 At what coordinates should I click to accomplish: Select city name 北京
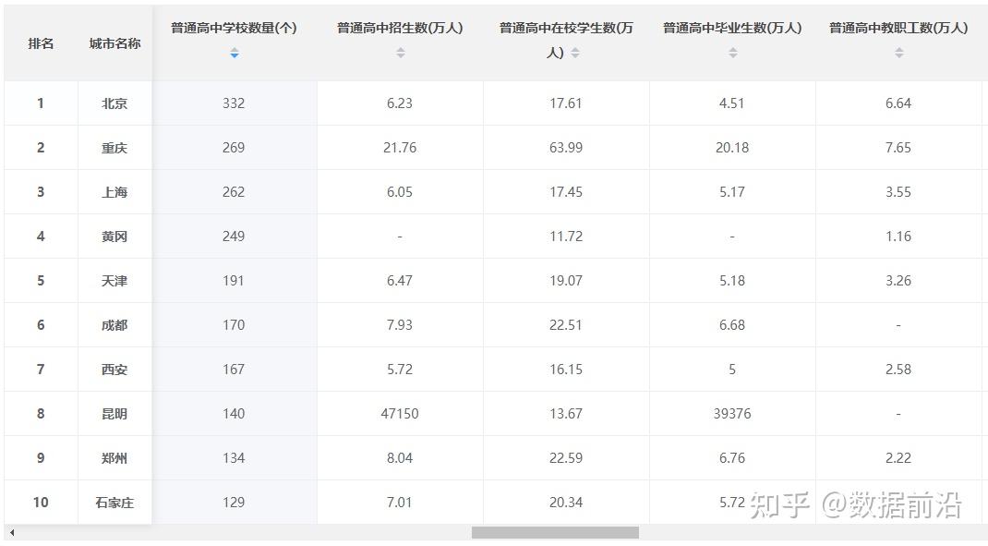click(114, 103)
